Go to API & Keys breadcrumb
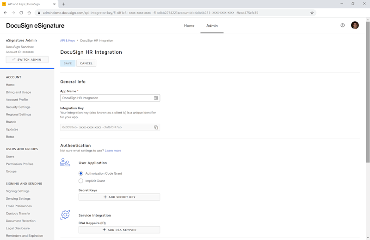Viewport: 370px width, 240px height. [x=67, y=41]
